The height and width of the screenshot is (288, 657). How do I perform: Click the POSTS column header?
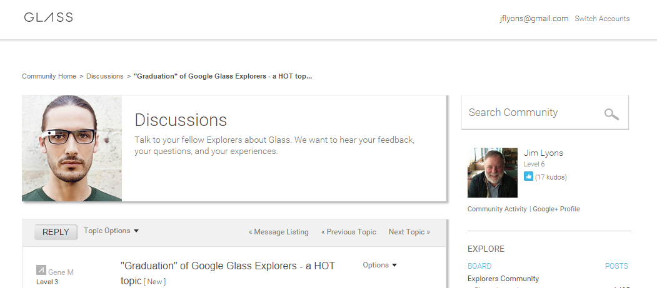616,266
